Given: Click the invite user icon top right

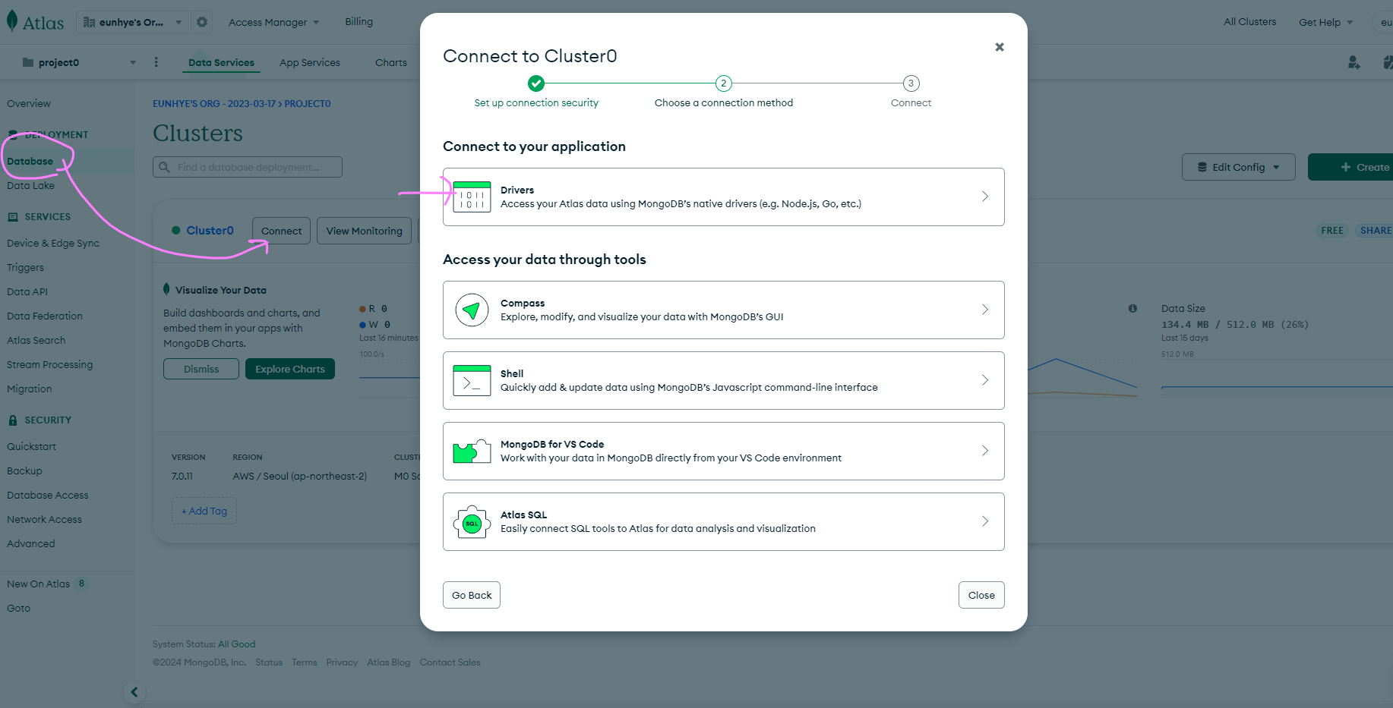Looking at the screenshot, I should tap(1354, 62).
